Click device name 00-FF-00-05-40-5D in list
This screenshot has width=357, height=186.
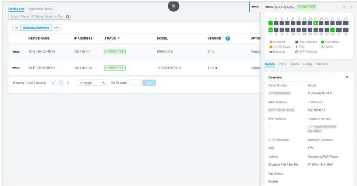[42, 68]
